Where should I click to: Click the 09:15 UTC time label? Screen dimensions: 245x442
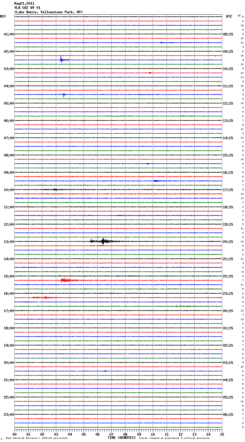228,52
